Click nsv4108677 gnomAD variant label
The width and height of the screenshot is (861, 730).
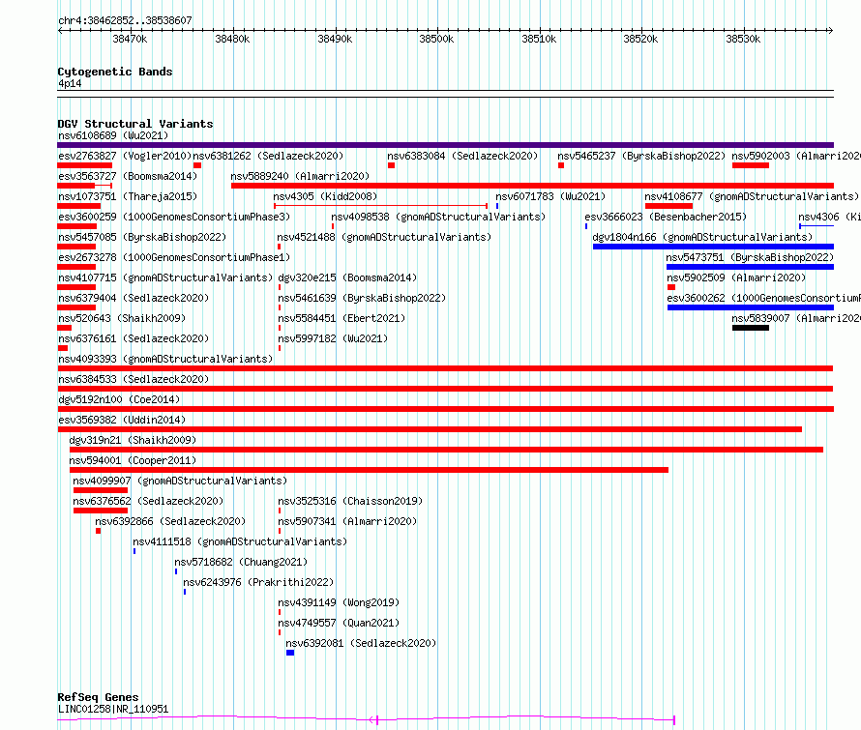pos(751,196)
